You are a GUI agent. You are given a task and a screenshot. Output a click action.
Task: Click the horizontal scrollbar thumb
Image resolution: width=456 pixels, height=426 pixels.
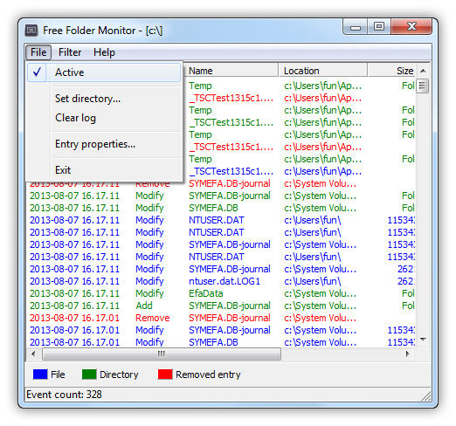[x=162, y=354]
